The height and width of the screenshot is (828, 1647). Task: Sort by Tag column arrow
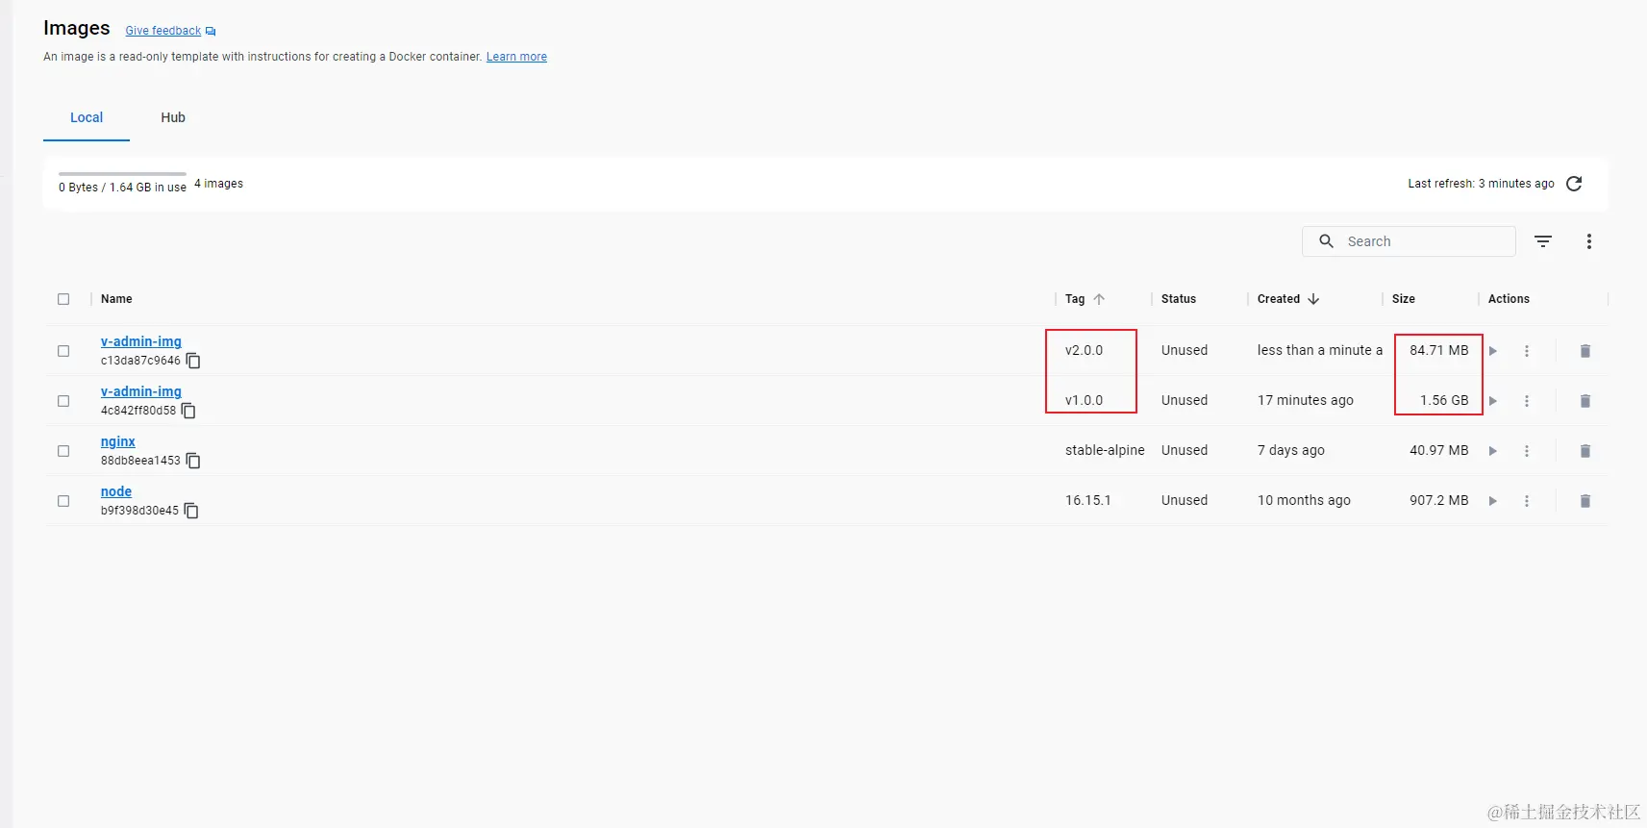[x=1099, y=299]
